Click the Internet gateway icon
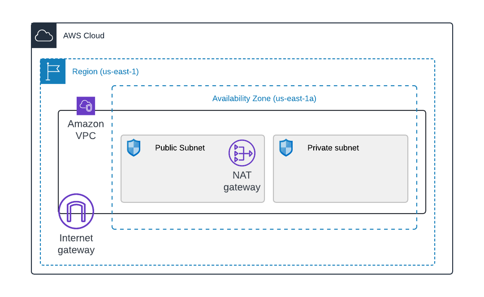 pos(76,211)
